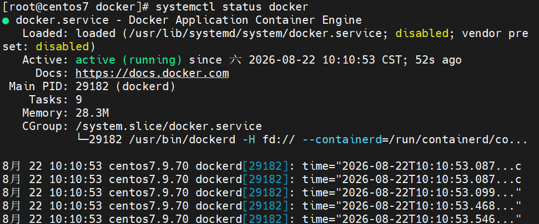Click the yellow 'disabled' after docker.service path
539x224 pixels.
[422, 34]
